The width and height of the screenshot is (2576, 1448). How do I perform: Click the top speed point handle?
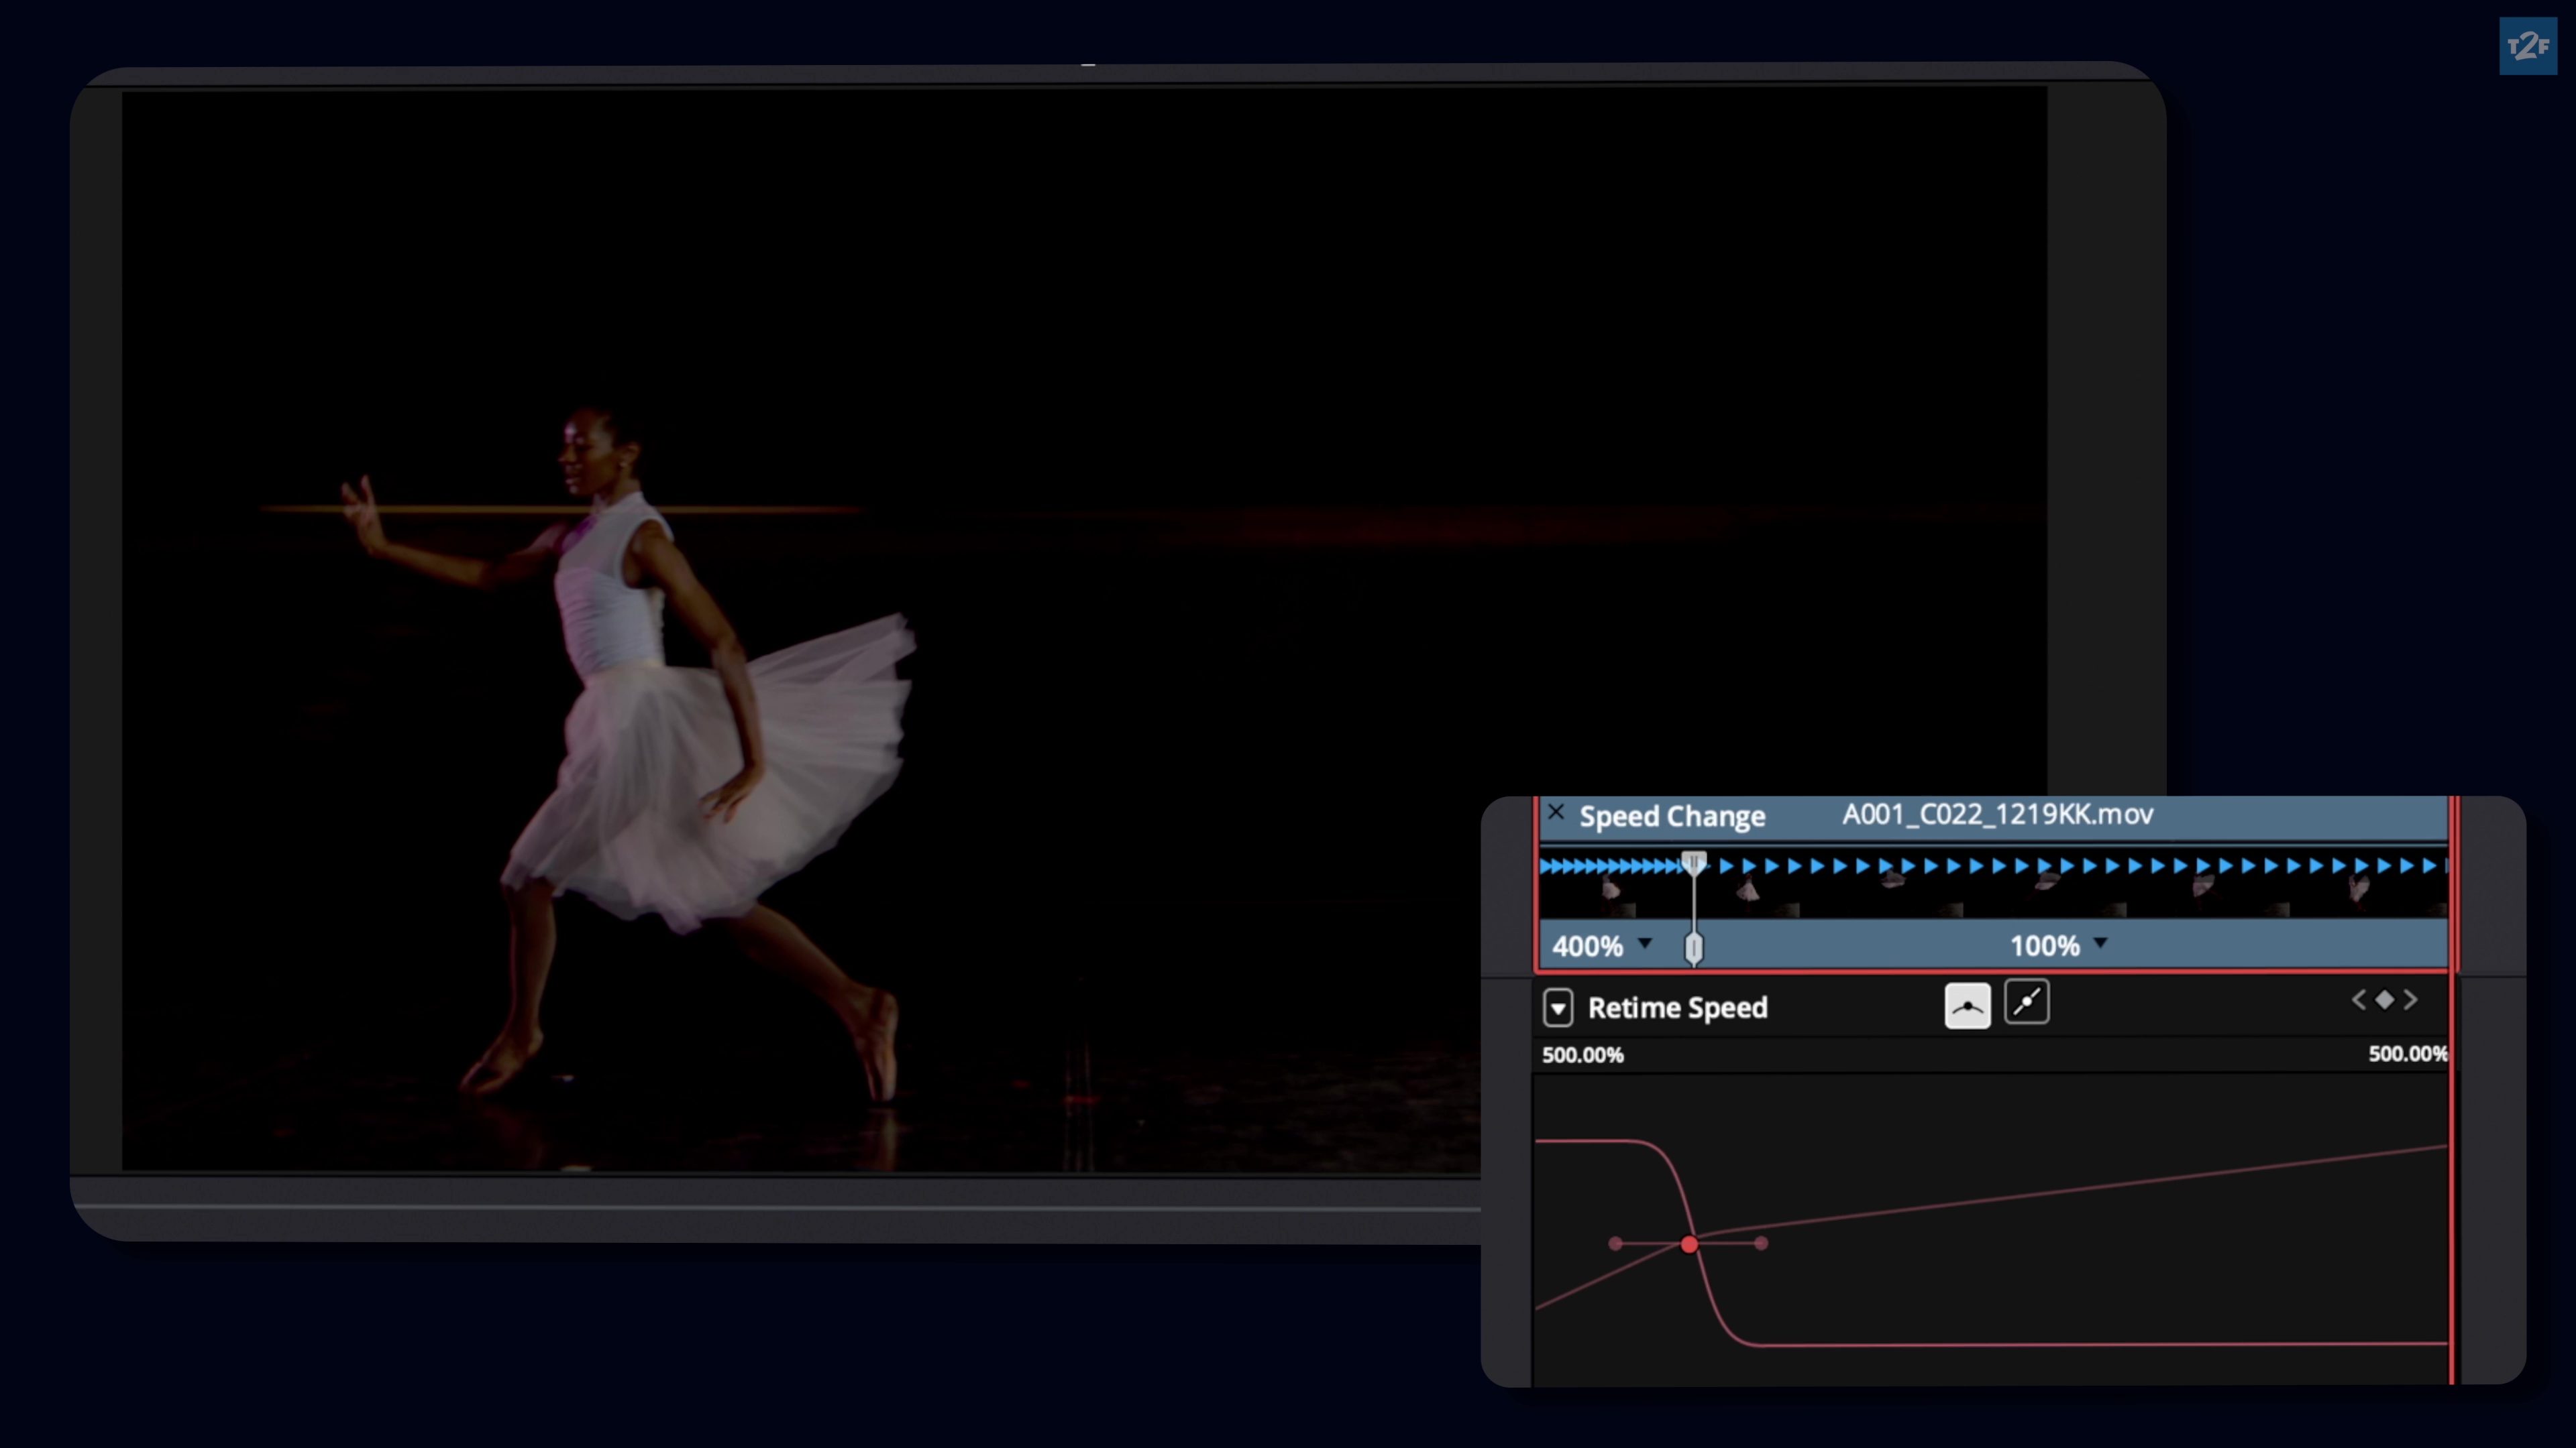tap(1693, 862)
